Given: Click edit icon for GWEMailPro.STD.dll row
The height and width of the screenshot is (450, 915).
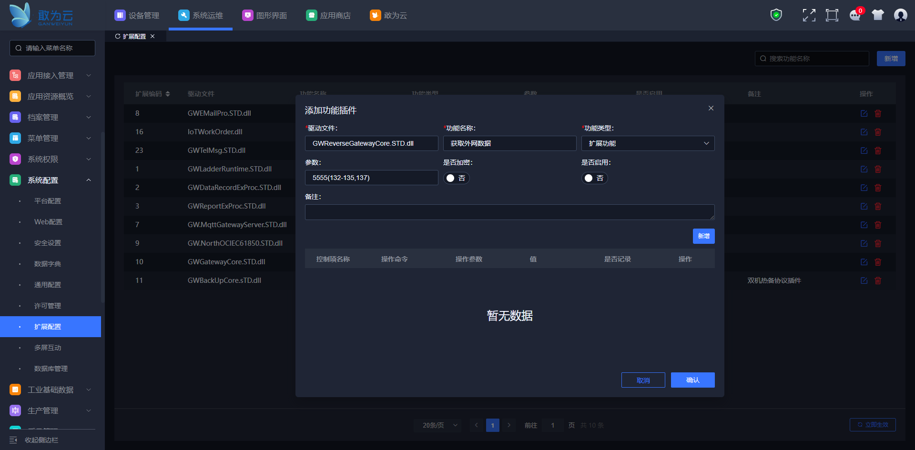Looking at the screenshot, I should coord(864,113).
